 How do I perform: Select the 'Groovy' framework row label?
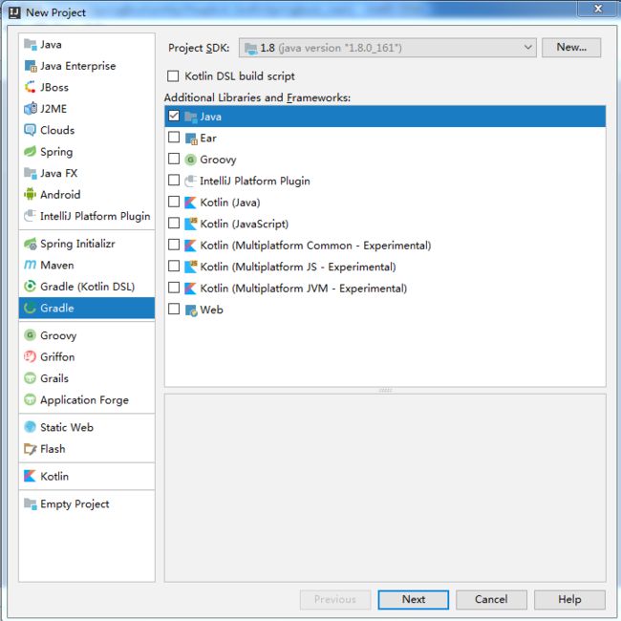pyautogui.click(x=218, y=160)
